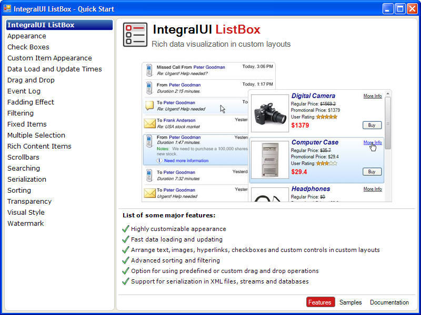Click checkmark beside Support for serialization
421x315 pixels.
[x=126, y=281]
